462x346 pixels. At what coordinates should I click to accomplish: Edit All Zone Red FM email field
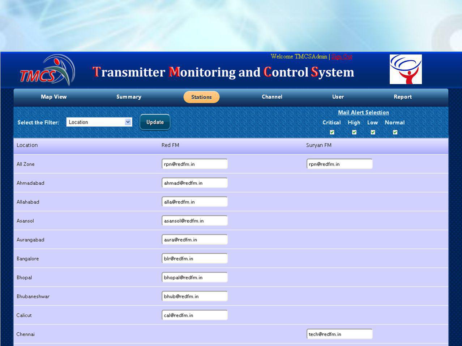pyautogui.click(x=194, y=164)
